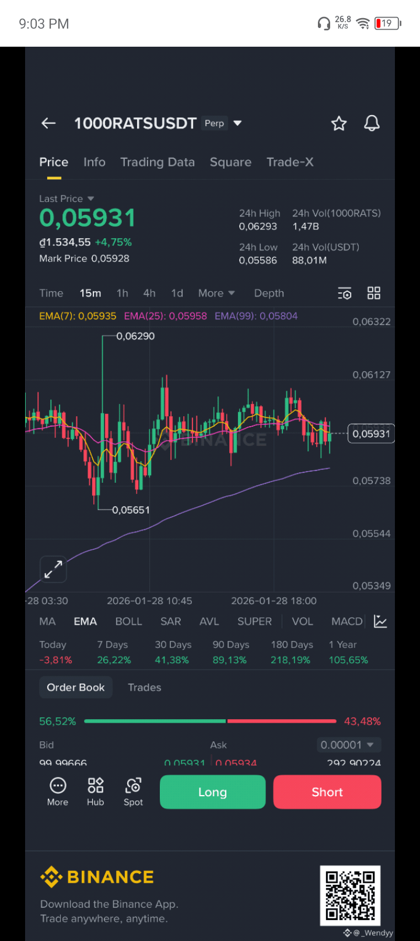
Task: Open the Trading Data tab
Action: click(157, 162)
